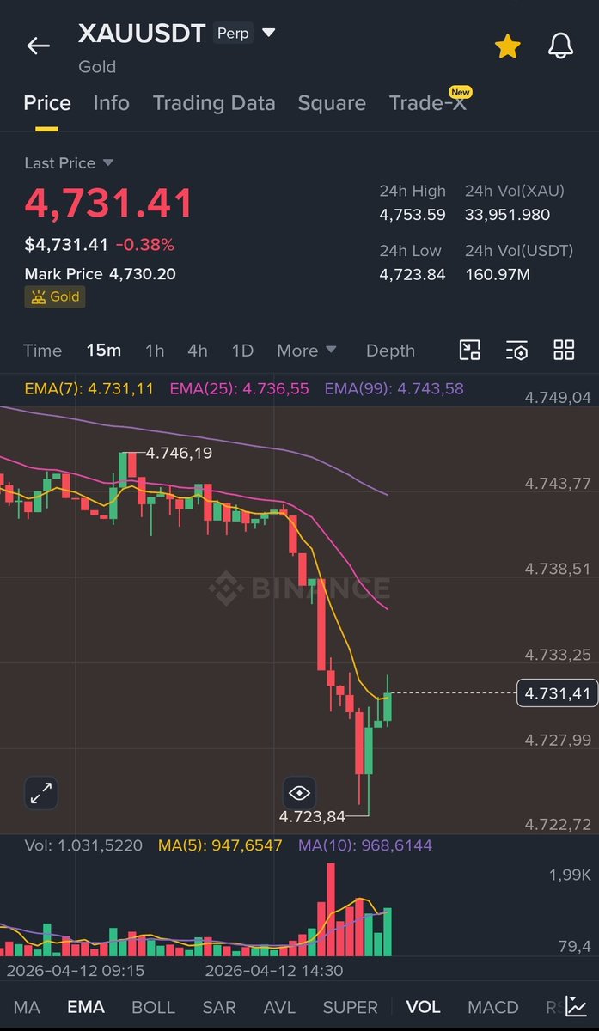Open the Last Price dropdown
Screen dimensions: 599x1031
point(107,163)
